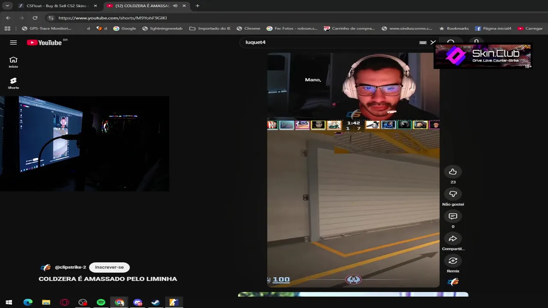Click the clipstrike channel avatar near the title

[x=46, y=267]
